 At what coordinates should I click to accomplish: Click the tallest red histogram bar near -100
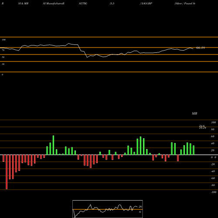pyautogui.click(x=7, y=172)
